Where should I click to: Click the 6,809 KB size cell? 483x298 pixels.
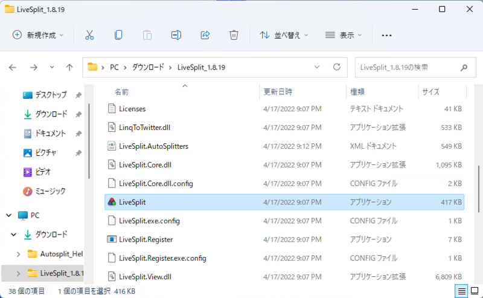[x=449, y=277]
